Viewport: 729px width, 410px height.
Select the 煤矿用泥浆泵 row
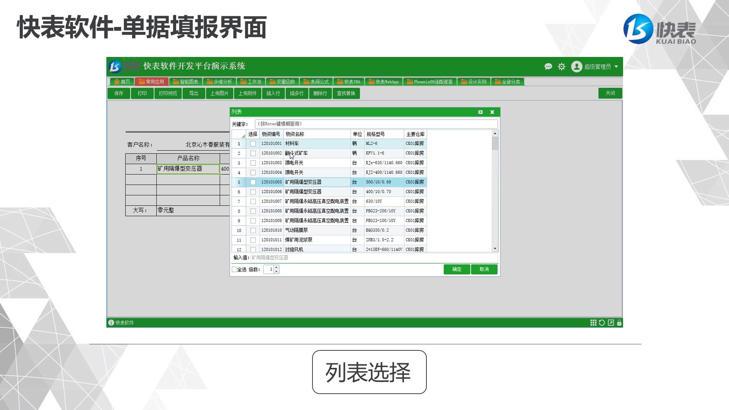(x=329, y=240)
